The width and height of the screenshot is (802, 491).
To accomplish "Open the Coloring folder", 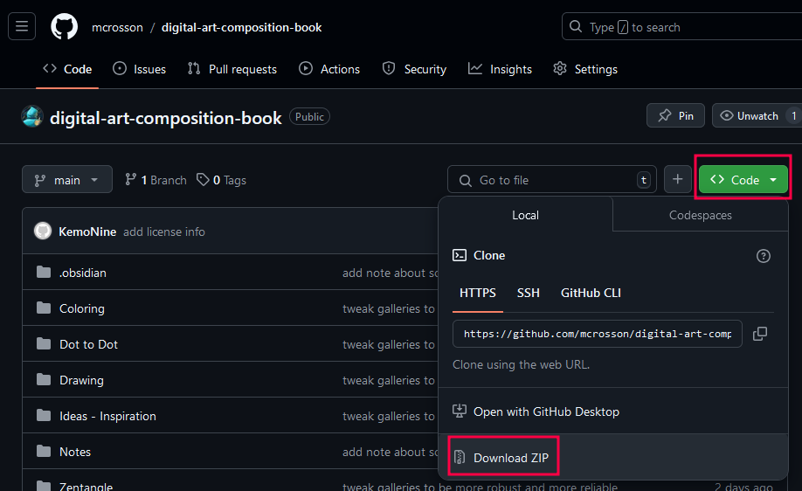I will [82, 308].
